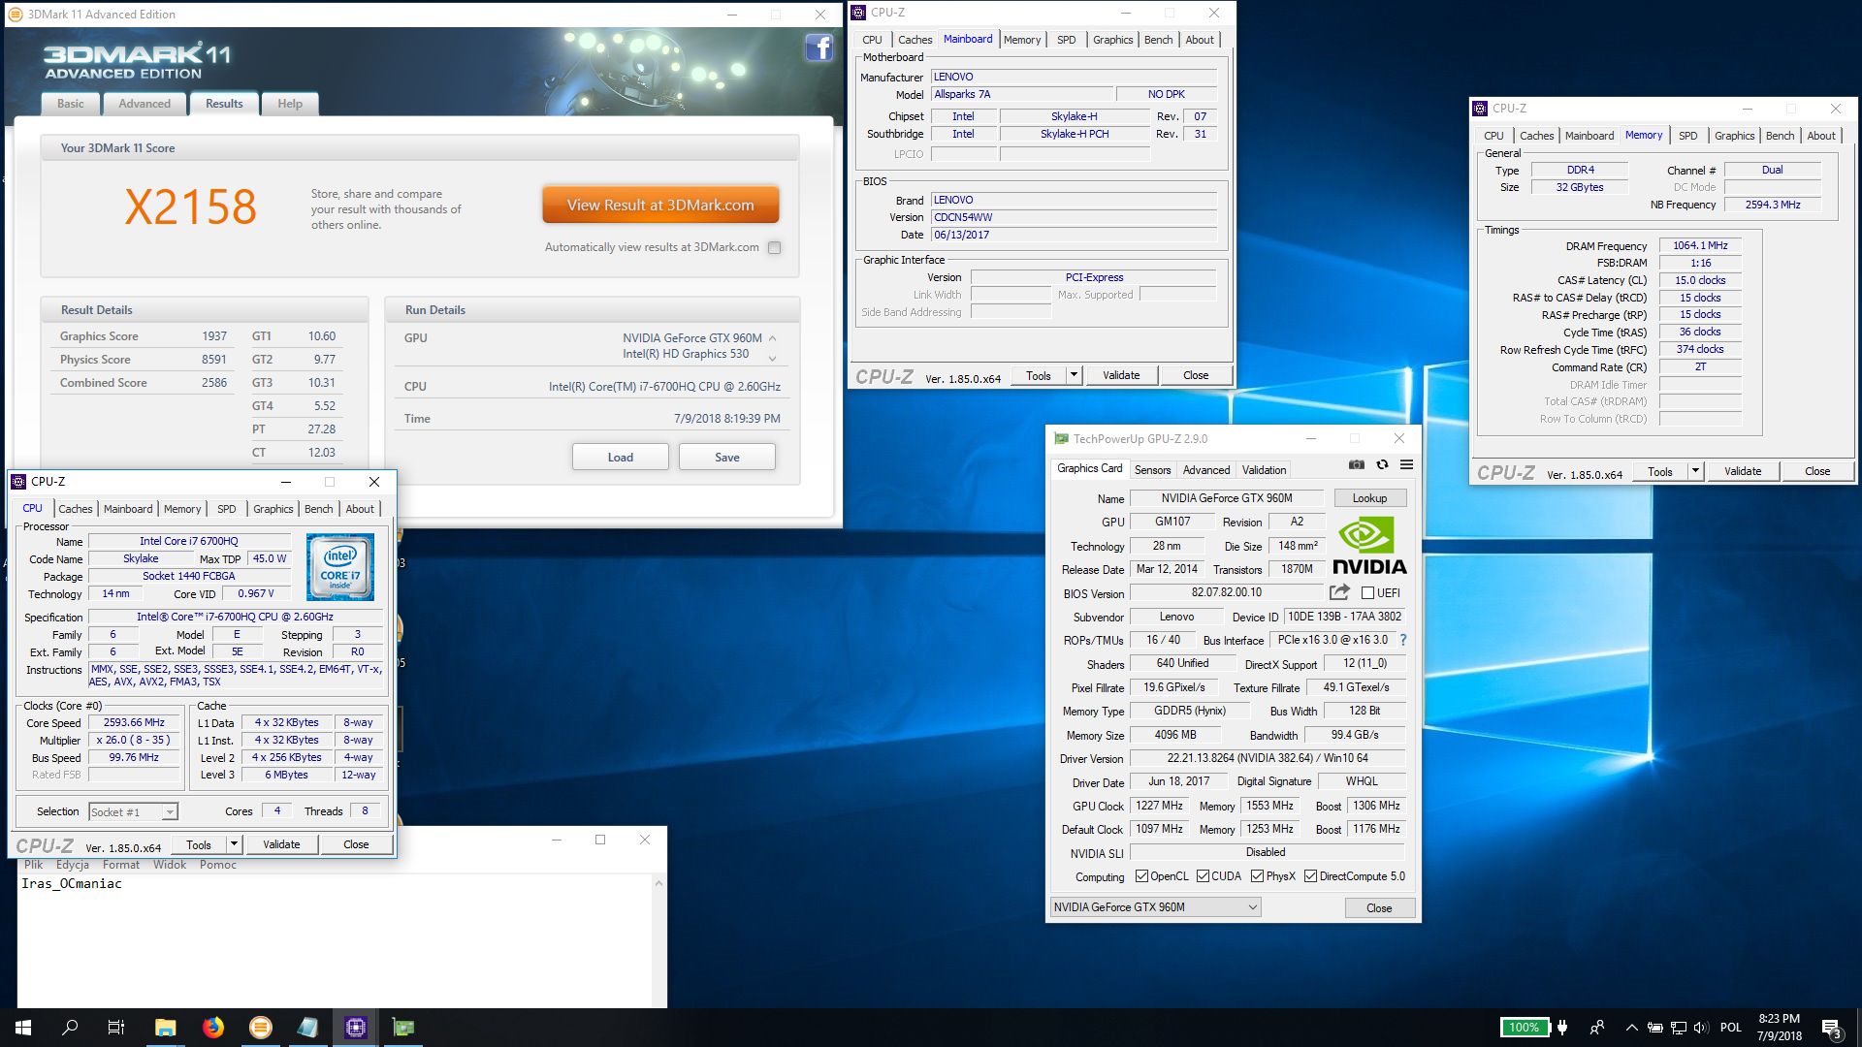
Task: Share GPU BIOS via export icon
Action: pyautogui.click(x=1340, y=592)
